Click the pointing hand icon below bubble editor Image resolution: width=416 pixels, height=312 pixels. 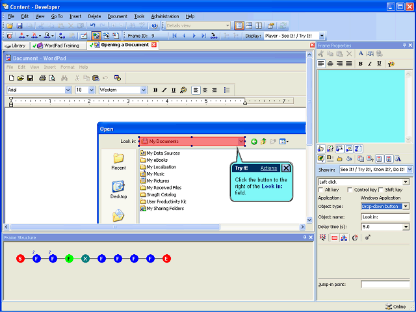320,149
